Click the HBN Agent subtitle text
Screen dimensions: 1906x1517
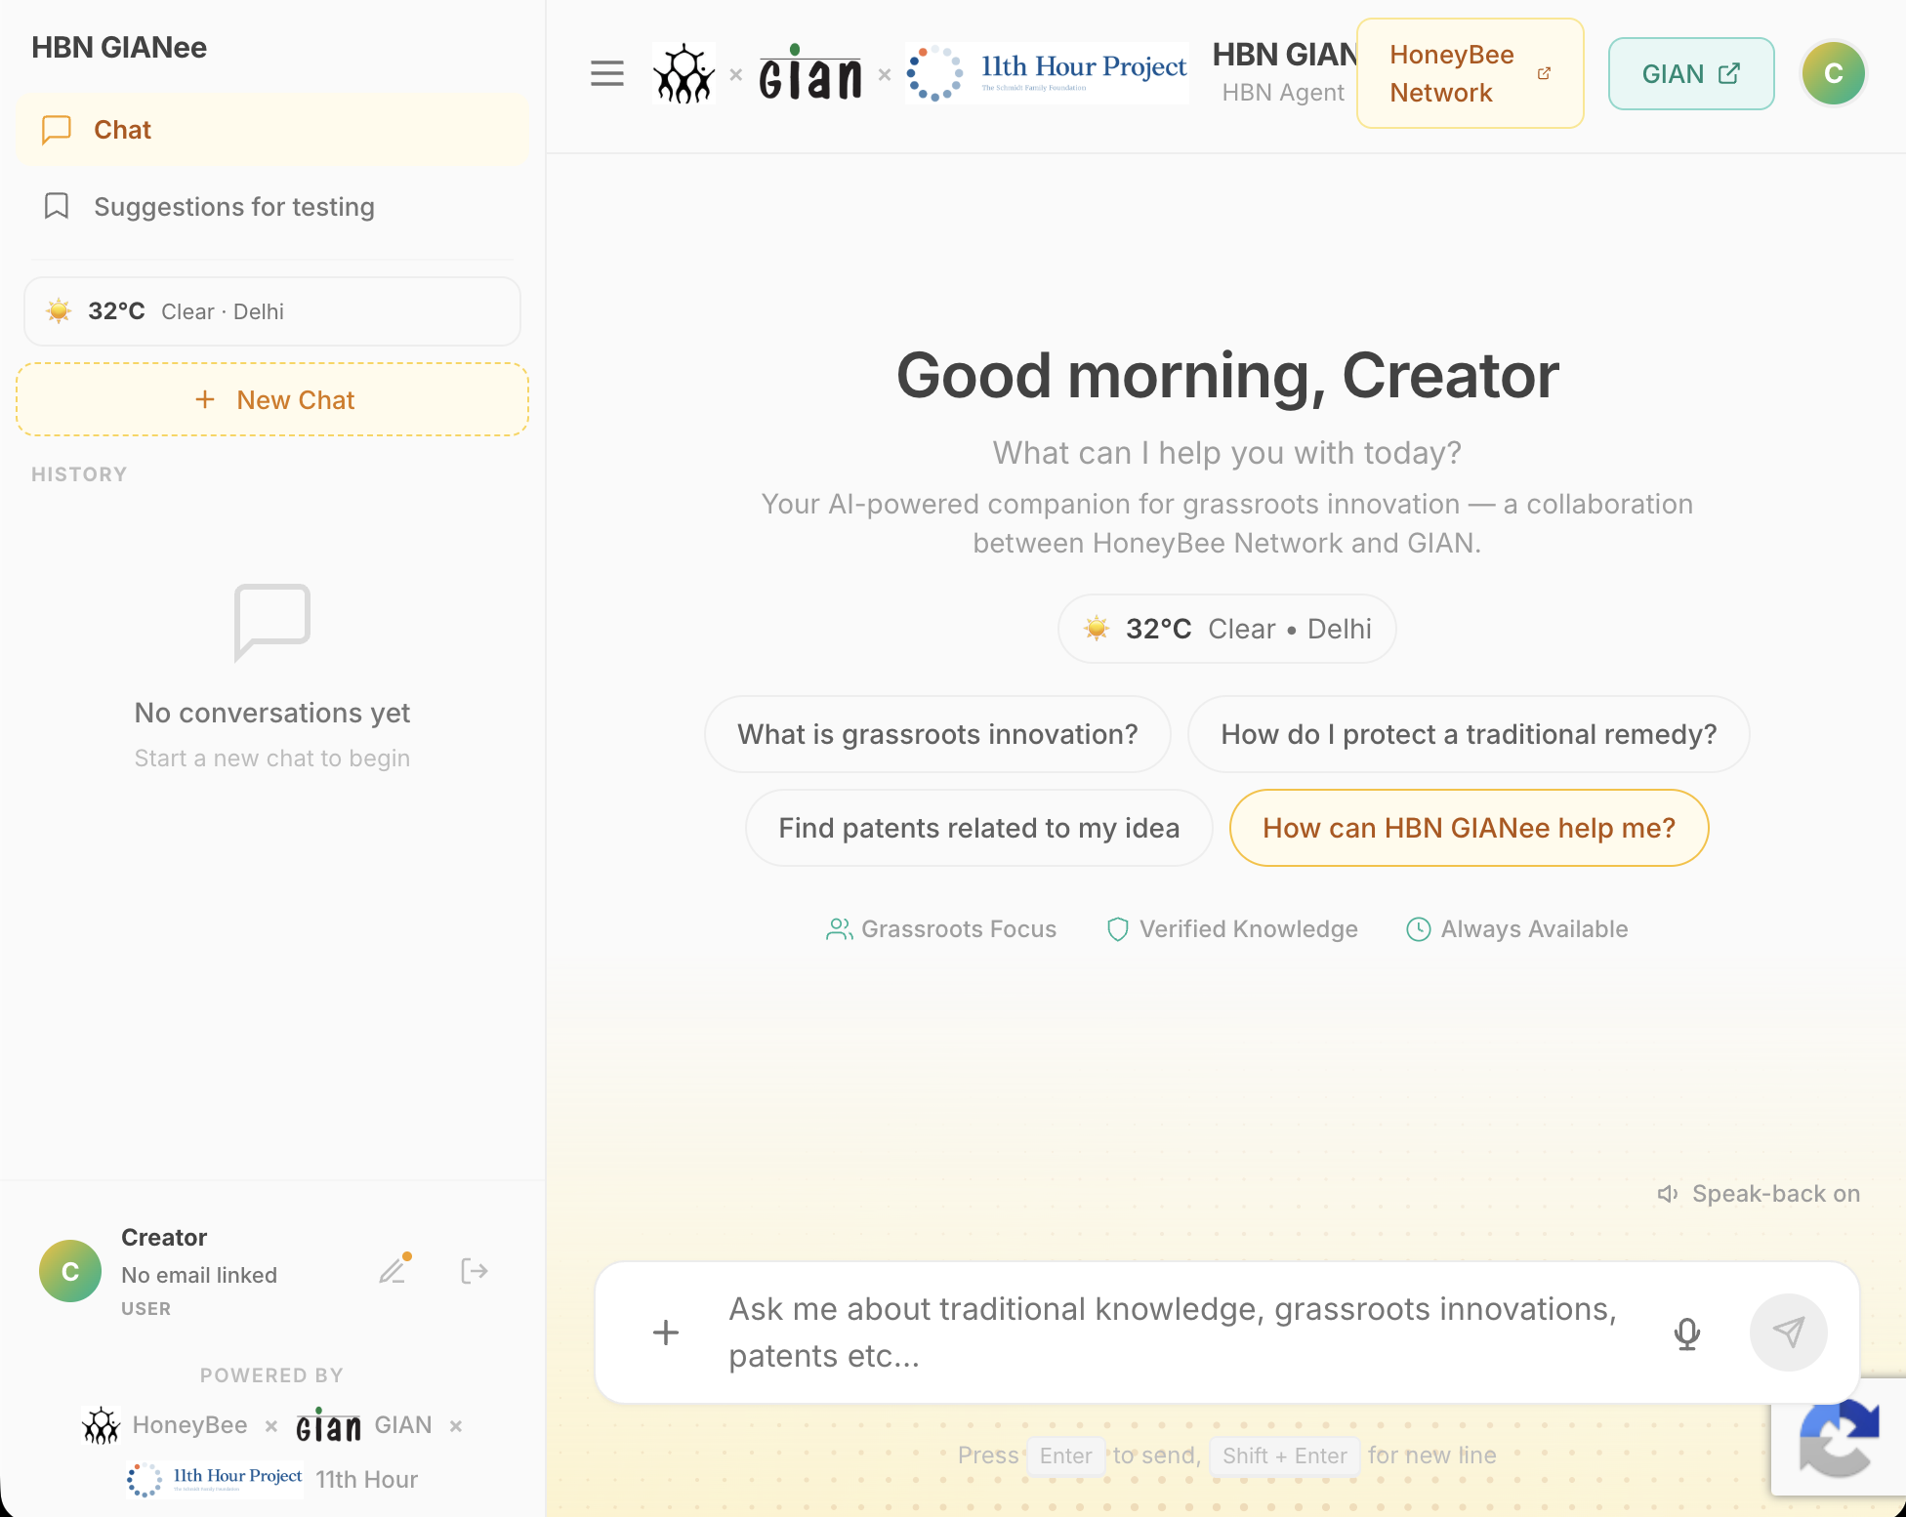tap(1283, 93)
